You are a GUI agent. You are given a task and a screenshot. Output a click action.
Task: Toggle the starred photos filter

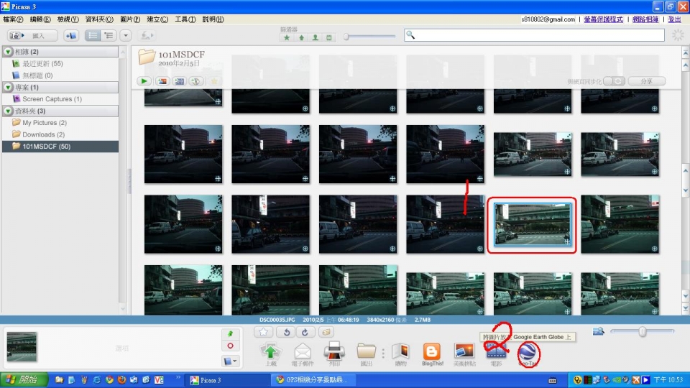point(287,37)
